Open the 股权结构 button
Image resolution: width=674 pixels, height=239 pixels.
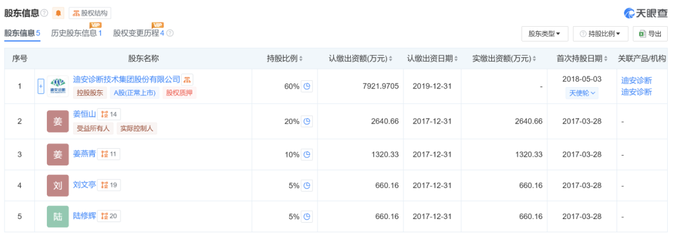90,13
